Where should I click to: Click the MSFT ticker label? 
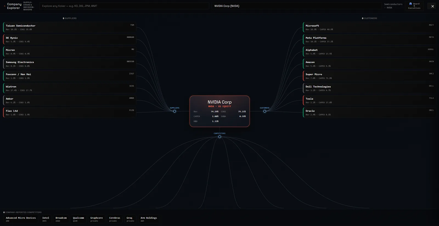coord(431,25)
